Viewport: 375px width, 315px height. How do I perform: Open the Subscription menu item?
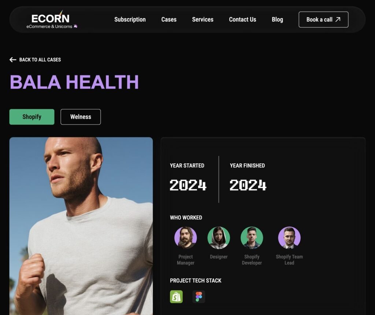pos(130,20)
